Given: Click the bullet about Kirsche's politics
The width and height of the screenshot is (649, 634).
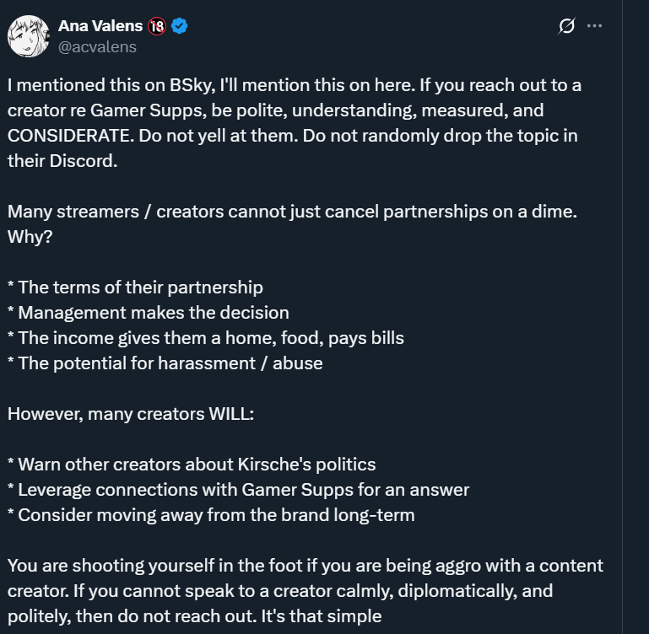Looking at the screenshot, I should click(x=192, y=465).
